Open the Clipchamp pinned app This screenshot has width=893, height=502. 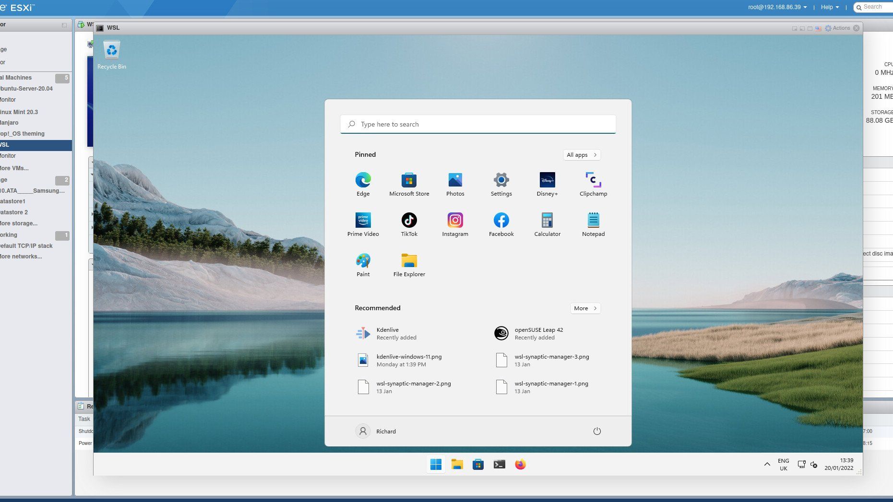(593, 184)
